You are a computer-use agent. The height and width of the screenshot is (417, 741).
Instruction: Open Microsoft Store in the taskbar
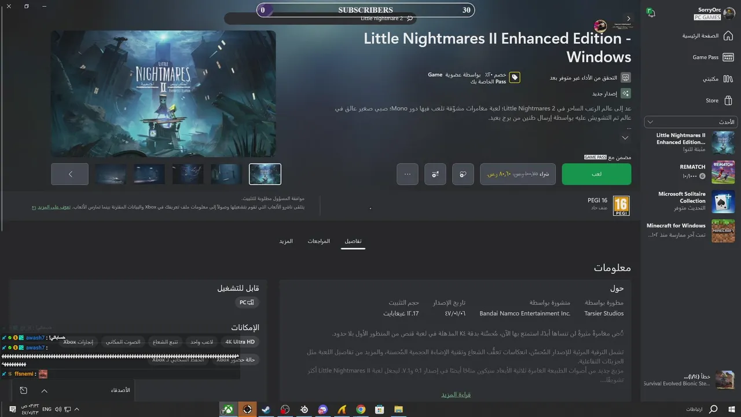pyautogui.click(x=380, y=409)
